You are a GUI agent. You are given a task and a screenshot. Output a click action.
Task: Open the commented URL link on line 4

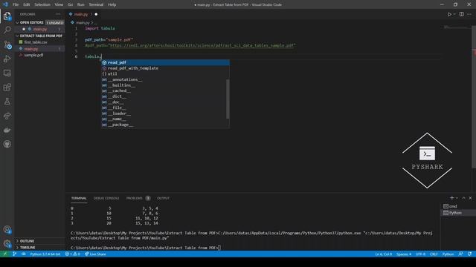pos(202,45)
